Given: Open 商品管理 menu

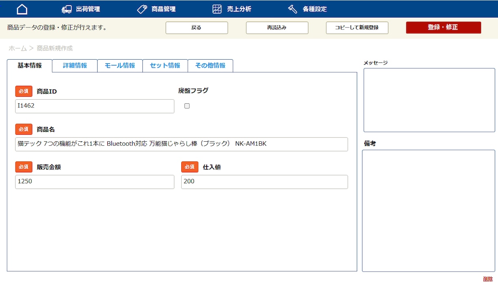Looking at the screenshot, I should pyautogui.click(x=163, y=9).
